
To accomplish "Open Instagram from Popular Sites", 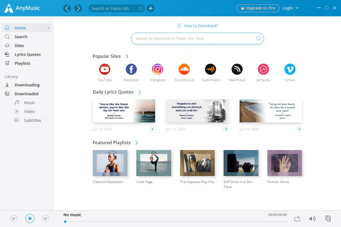I will pyautogui.click(x=158, y=69).
